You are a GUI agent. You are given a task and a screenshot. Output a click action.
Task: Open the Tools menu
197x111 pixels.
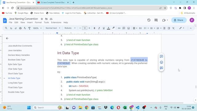pyautogui.click(x=46, y=23)
